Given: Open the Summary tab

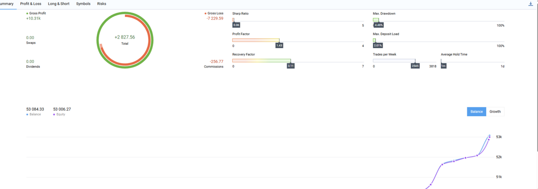Looking at the screenshot, I should pos(7,4).
